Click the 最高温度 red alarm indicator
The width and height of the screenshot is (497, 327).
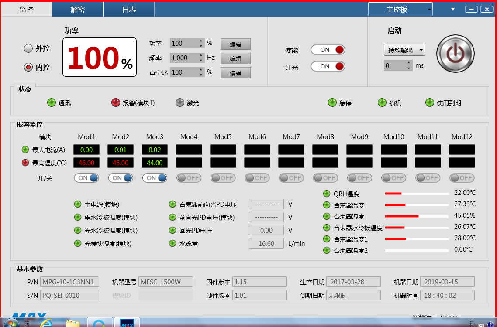pyautogui.click(x=26, y=163)
